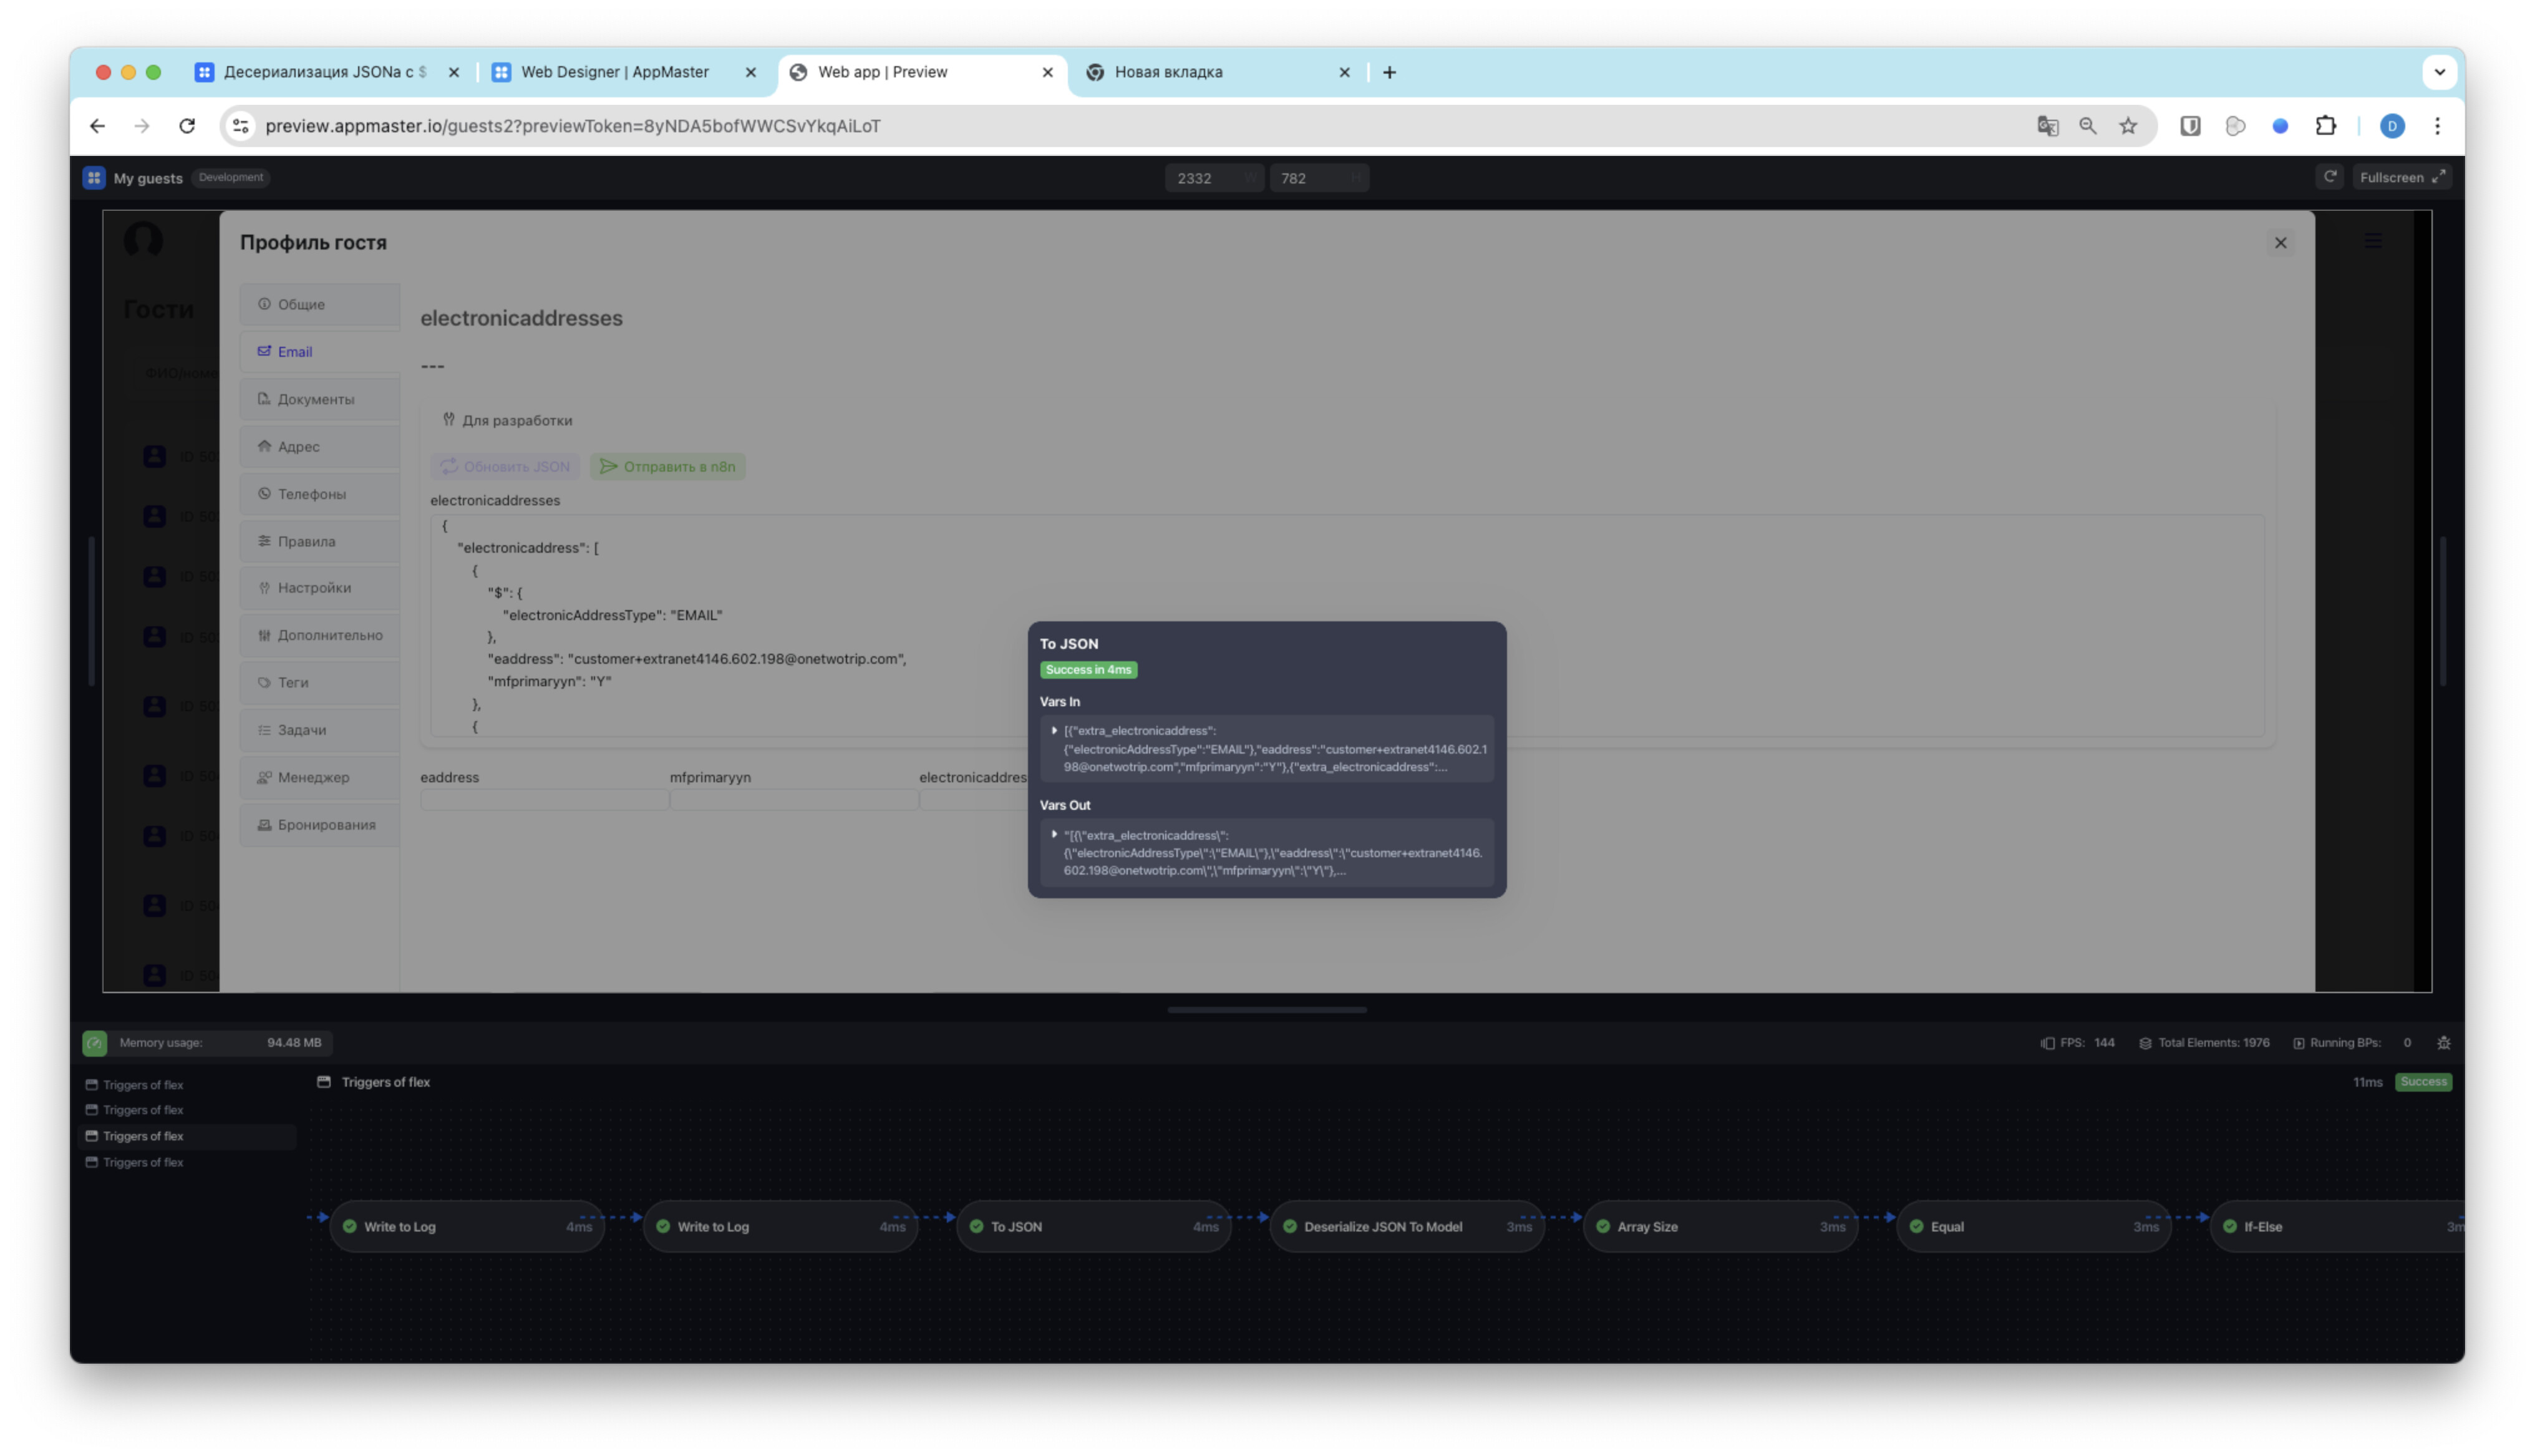Viewport: 2535px width, 1456px height.
Task: Open the Дополнительно section
Action: click(x=320, y=635)
